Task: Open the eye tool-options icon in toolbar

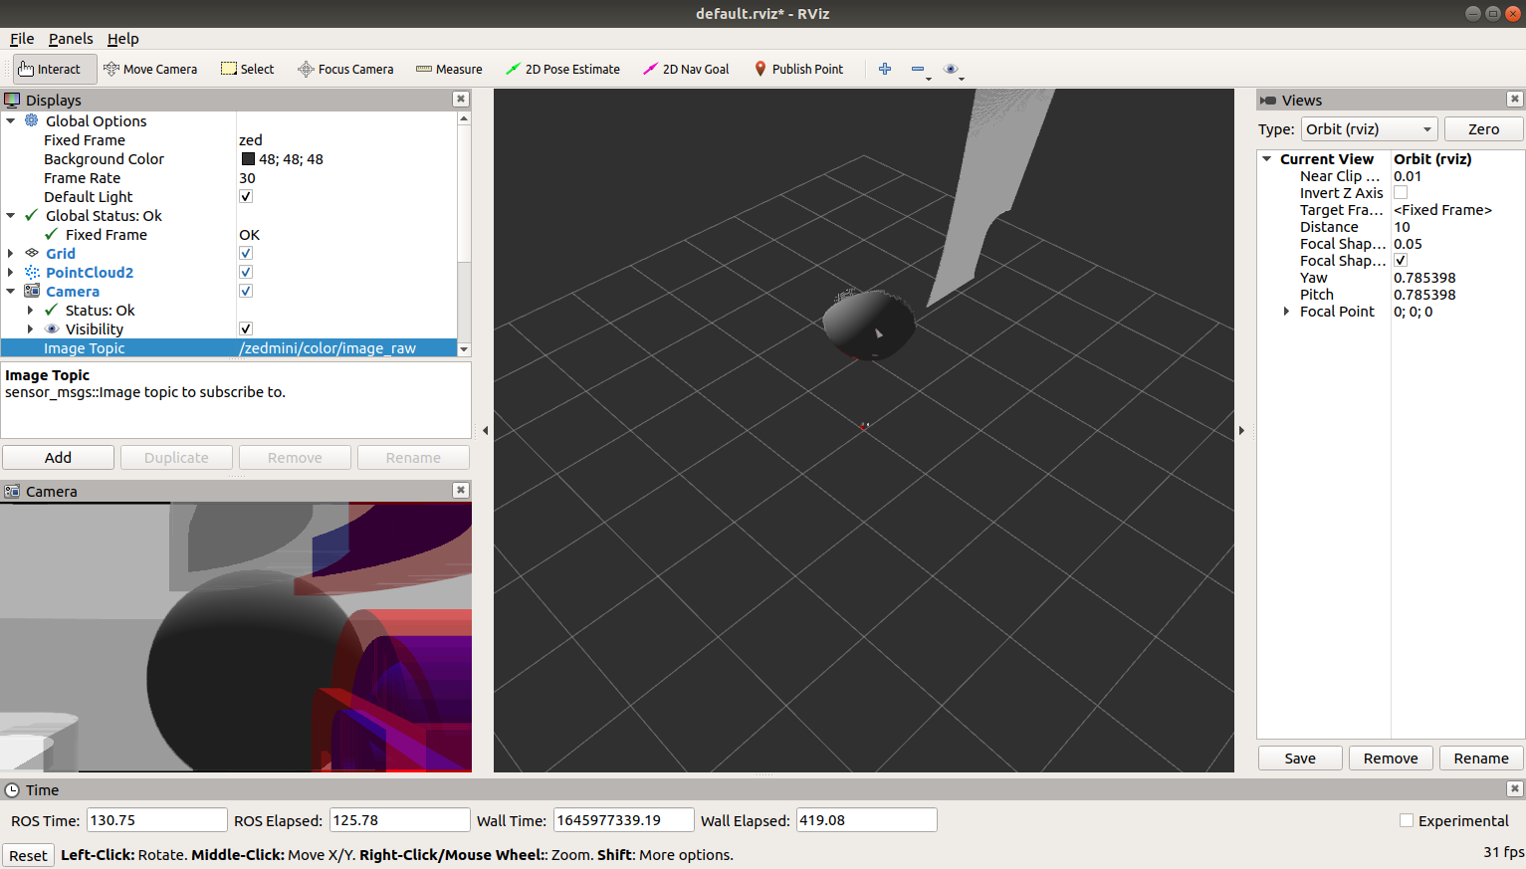Action: 951,69
